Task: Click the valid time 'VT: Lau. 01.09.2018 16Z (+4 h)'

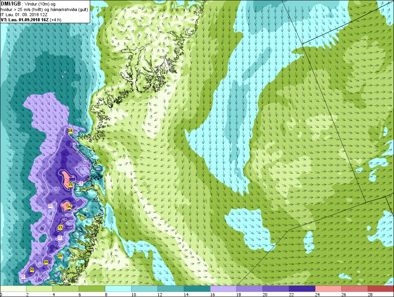Action: pos(31,20)
